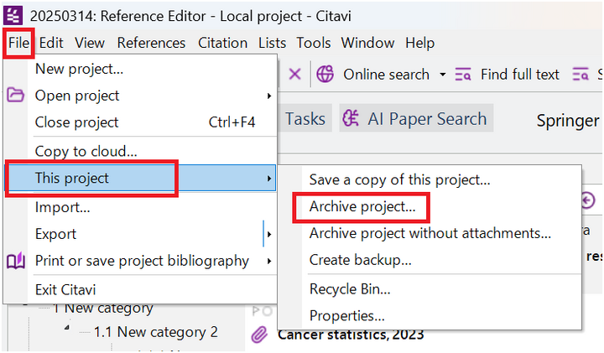Viewport: 604px width, 353px height.
Task: Open the Tools menu
Action: click(x=314, y=43)
